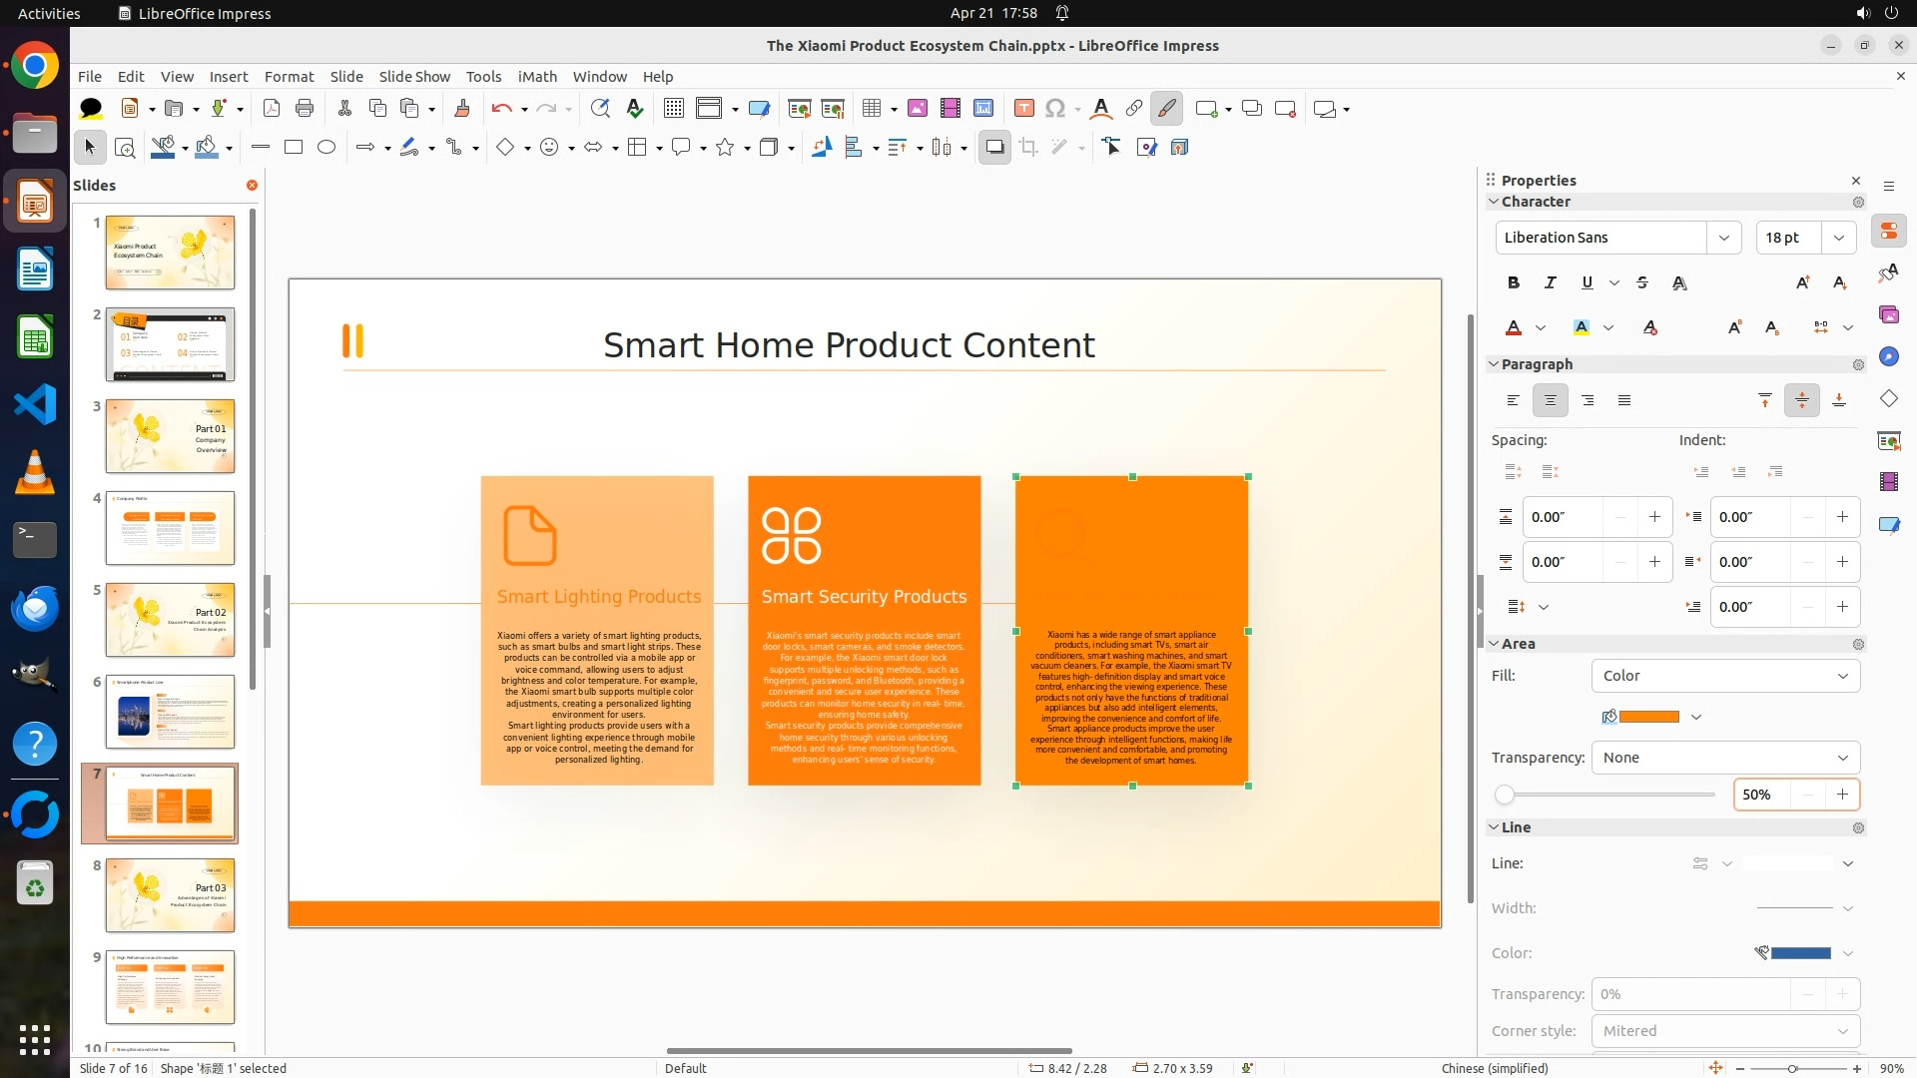Click the Print icon in toolbar
The height and width of the screenshot is (1078, 1917).
pos(305,109)
